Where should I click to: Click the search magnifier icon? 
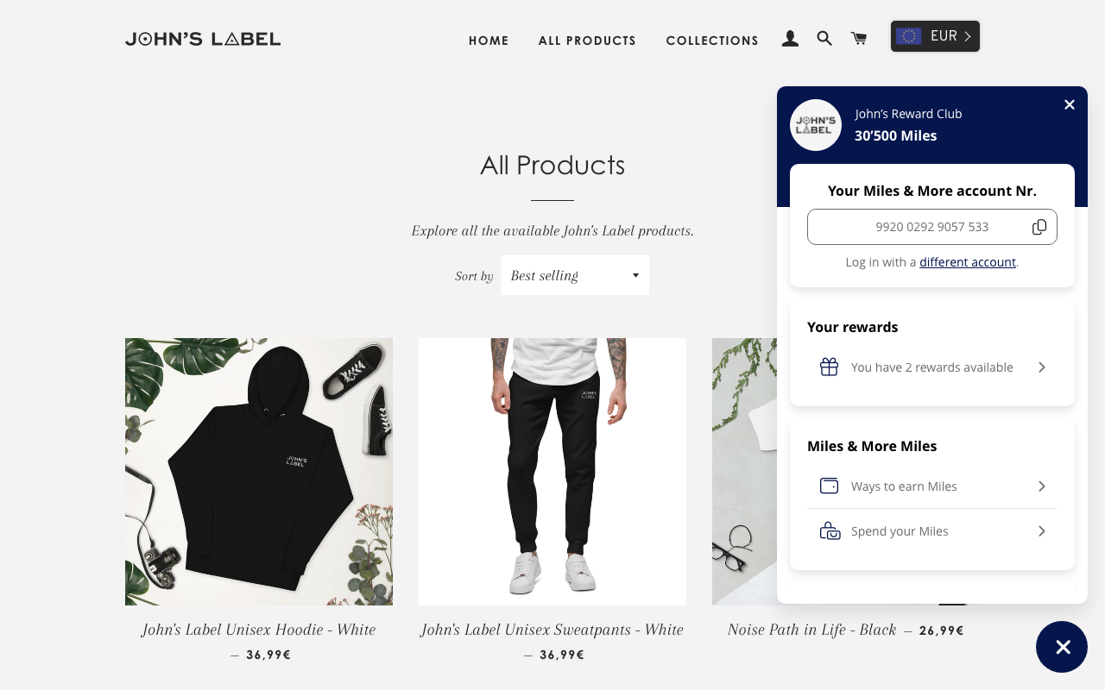click(824, 39)
